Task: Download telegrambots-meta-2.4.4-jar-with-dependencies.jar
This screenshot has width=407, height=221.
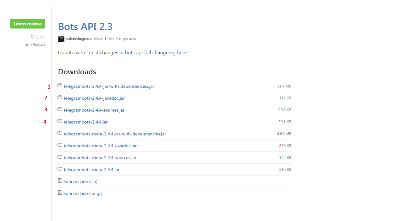Action: (x=115, y=134)
